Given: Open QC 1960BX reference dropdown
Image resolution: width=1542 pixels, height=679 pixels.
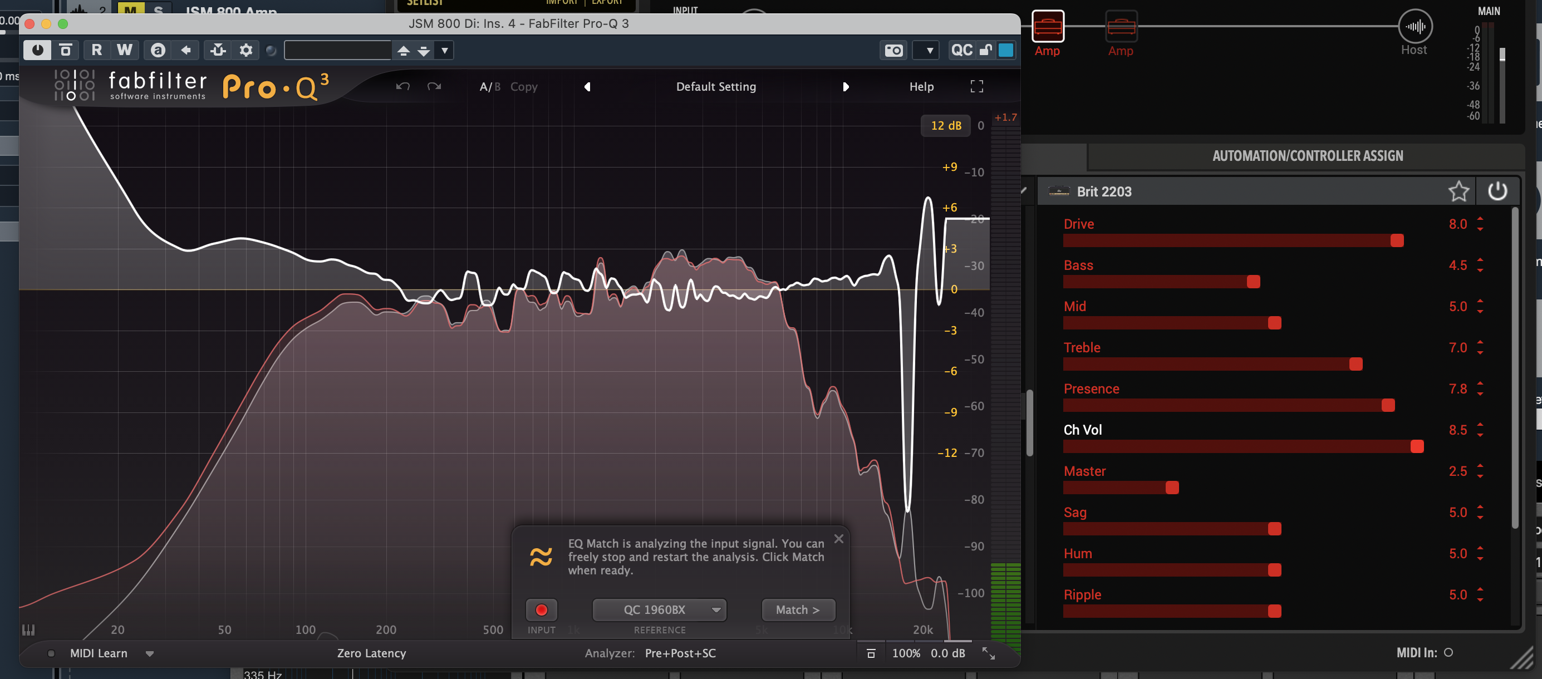Looking at the screenshot, I should click(659, 609).
